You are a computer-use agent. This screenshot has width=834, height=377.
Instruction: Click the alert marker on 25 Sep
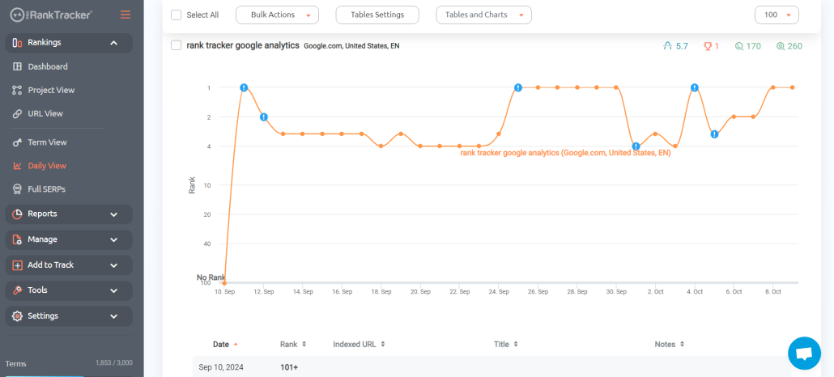(x=518, y=87)
